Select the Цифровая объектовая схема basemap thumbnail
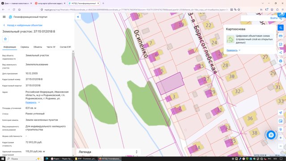The image size is (286, 161). pos(230,39)
